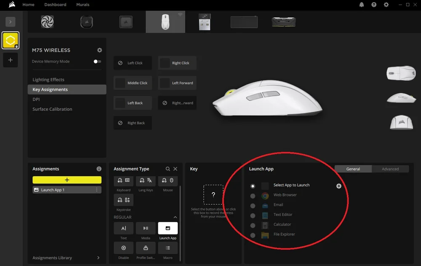The image size is (421, 266).
Task: Click the key record box with question mark
Action: pyautogui.click(x=213, y=195)
